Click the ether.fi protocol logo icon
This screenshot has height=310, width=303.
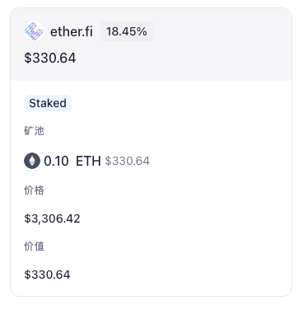pyautogui.click(x=34, y=31)
